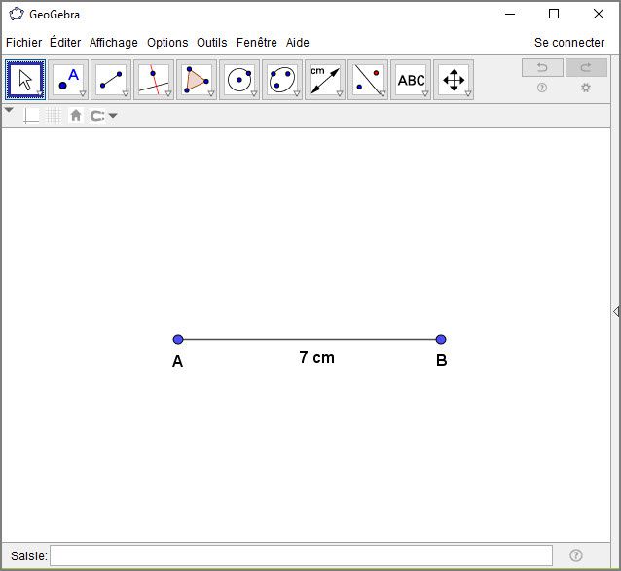Select the New Point tool
This screenshot has height=571, width=621.
coord(68,80)
